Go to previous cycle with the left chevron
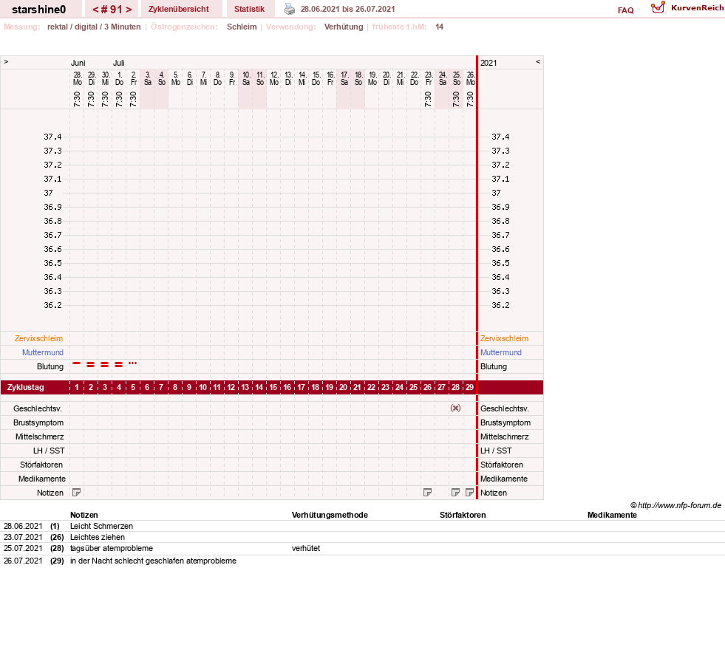 (x=96, y=10)
